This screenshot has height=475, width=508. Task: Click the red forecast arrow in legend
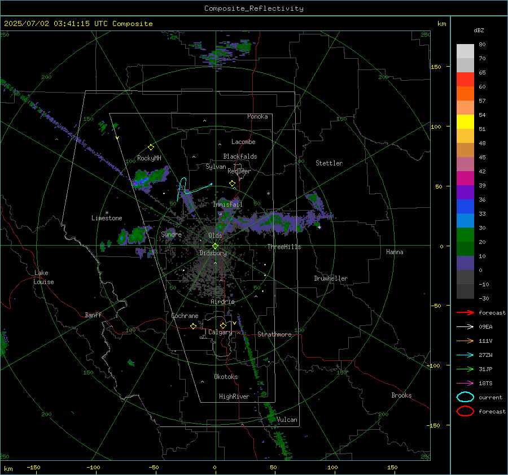pyautogui.click(x=465, y=312)
